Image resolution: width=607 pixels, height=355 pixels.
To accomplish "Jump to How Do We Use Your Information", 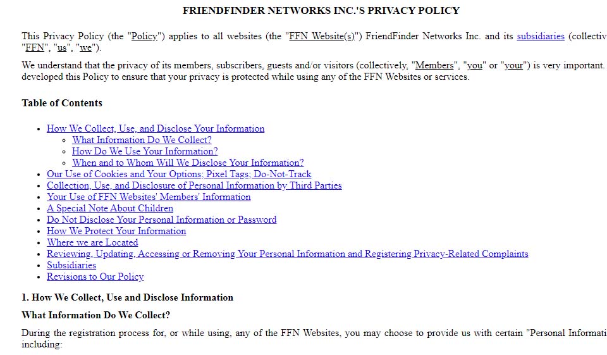I will point(145,151).
